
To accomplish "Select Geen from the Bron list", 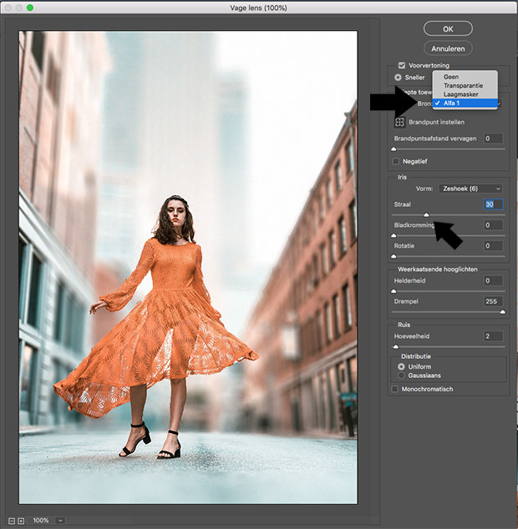I will [451, 77].
